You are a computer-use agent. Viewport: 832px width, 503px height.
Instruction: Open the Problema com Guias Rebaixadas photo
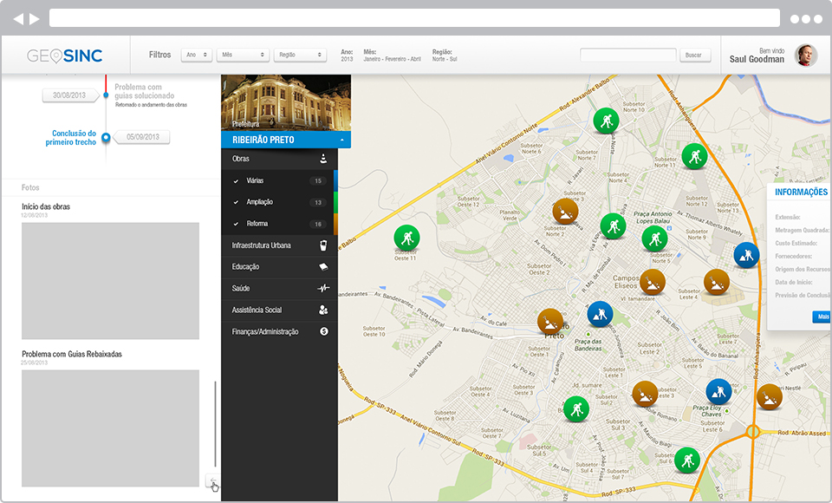coord(110,428)
